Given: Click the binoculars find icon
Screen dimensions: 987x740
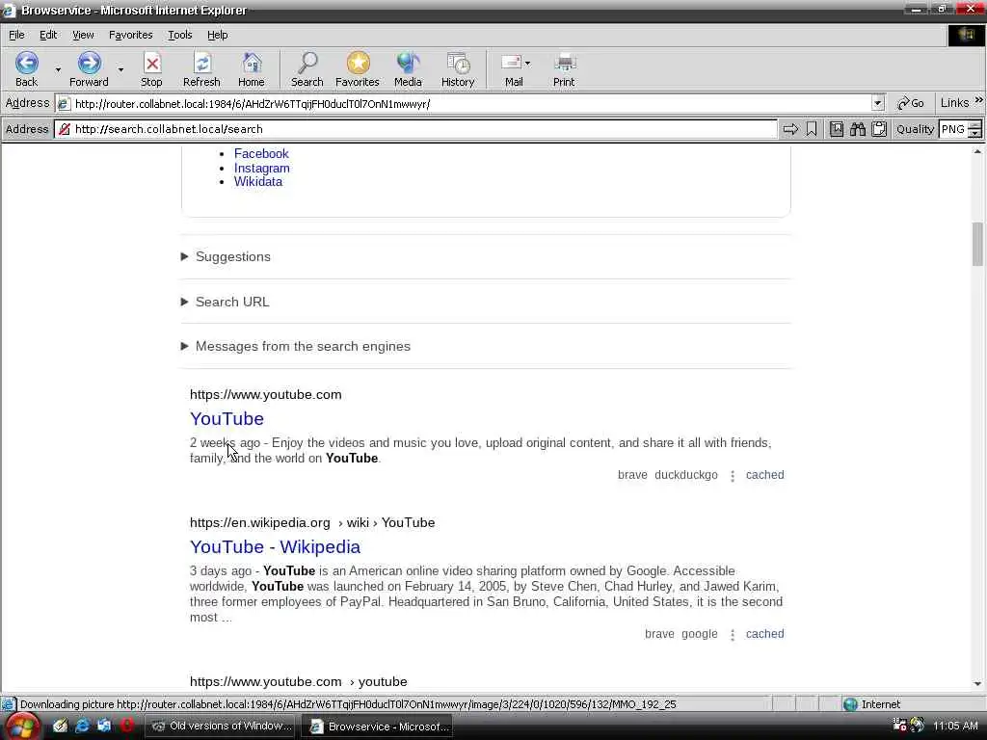Looking at the screenshot, I should point(858,129).
